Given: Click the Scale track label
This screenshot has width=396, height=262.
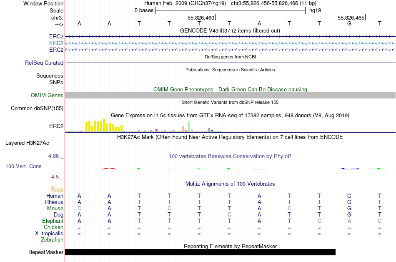Looking at the screenshot, I should 56,10.
